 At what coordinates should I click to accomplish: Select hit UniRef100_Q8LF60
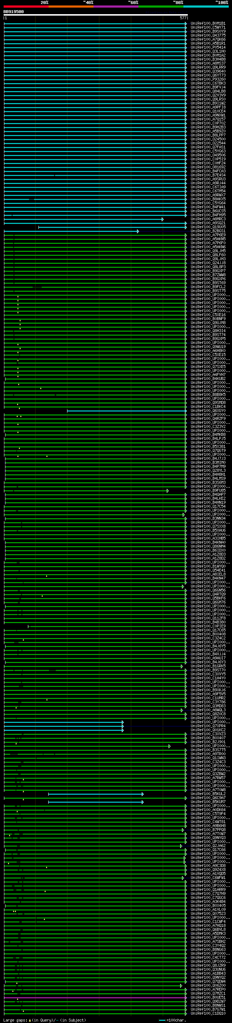coord(208,255)
